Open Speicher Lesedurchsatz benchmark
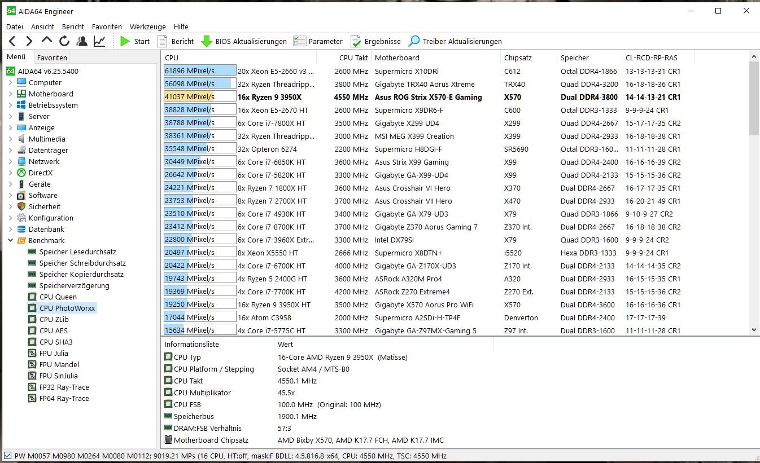The image size is (760, 463). click(72, 252)
